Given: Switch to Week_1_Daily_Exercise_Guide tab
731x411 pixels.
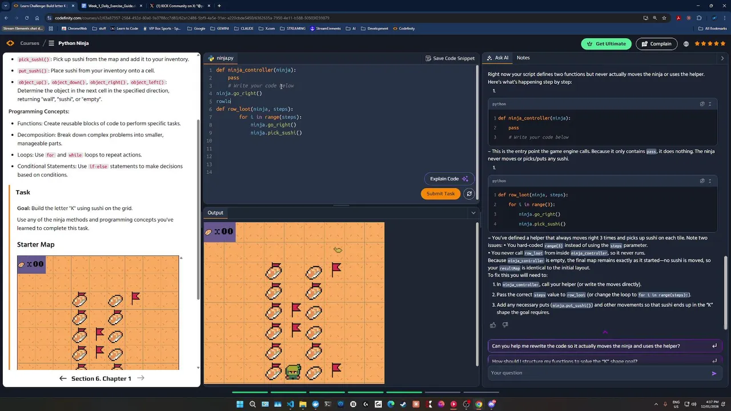Looking at the screenshot, I should coord(111,6).
